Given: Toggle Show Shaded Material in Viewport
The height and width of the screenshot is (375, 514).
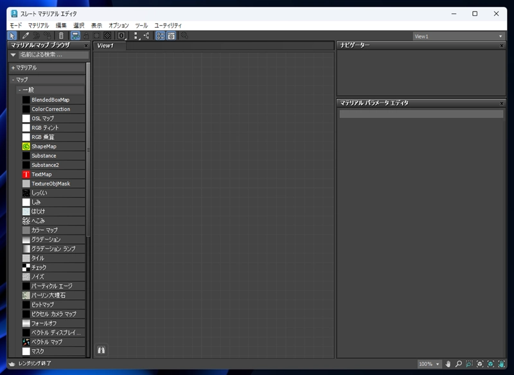Looking at the screenshot, I should 97,36.
